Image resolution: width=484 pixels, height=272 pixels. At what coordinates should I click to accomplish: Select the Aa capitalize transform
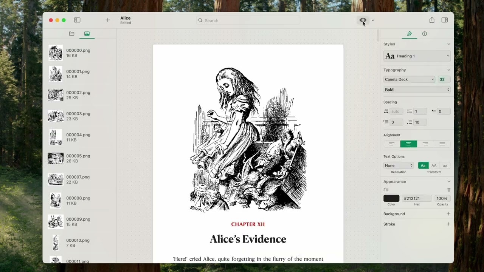(423, 165)
